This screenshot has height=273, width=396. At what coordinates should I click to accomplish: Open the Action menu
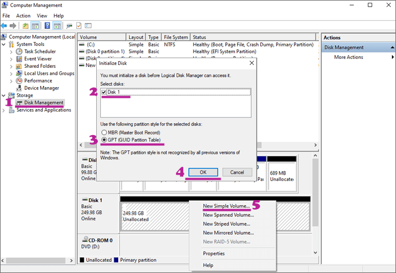click(x=23, y=16)
